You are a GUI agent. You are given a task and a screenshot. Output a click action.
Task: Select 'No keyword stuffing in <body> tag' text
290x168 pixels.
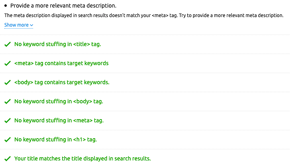tap(59, 101)
